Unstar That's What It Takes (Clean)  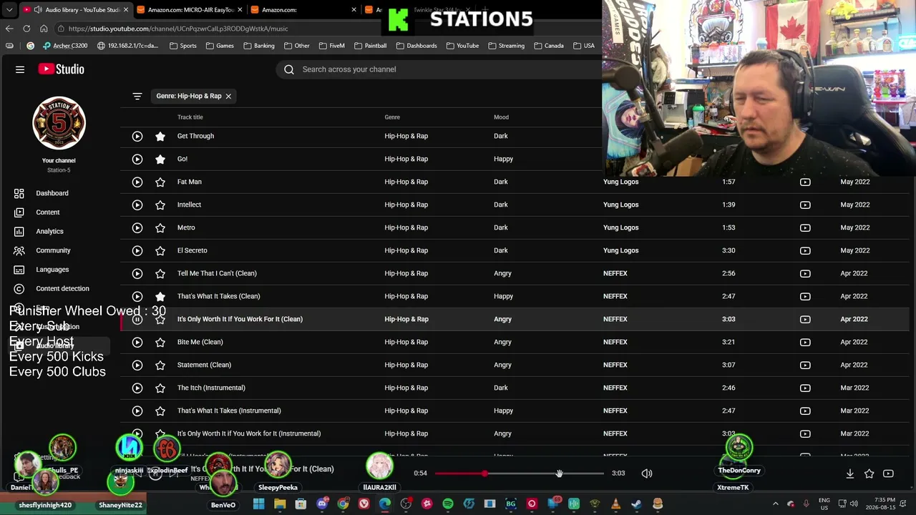[160, 296]
